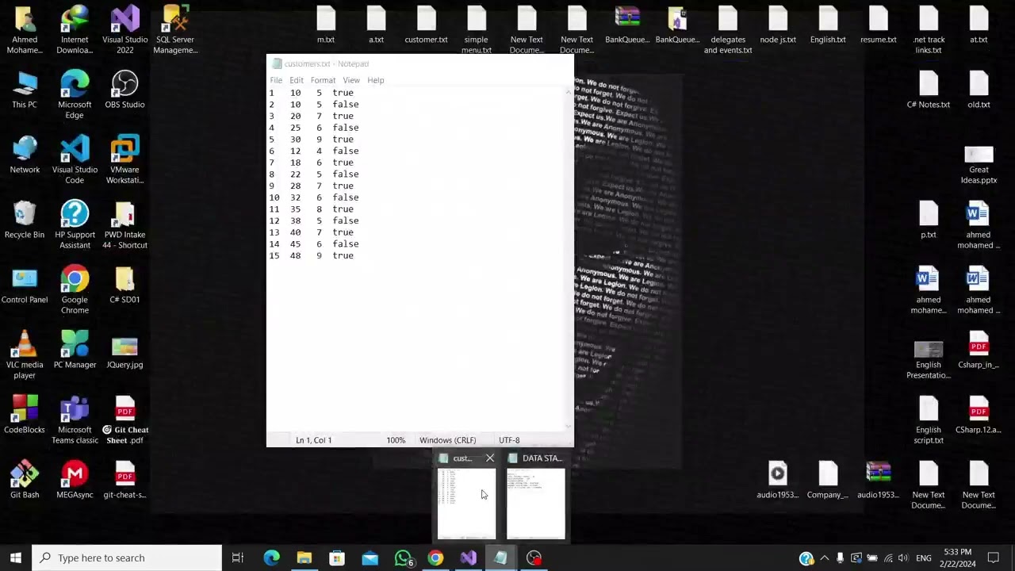This screenshot has height=571, width=1015.
Task: Select PWD Intake 44 - Shortcut icon
Action: pos(124,225)
